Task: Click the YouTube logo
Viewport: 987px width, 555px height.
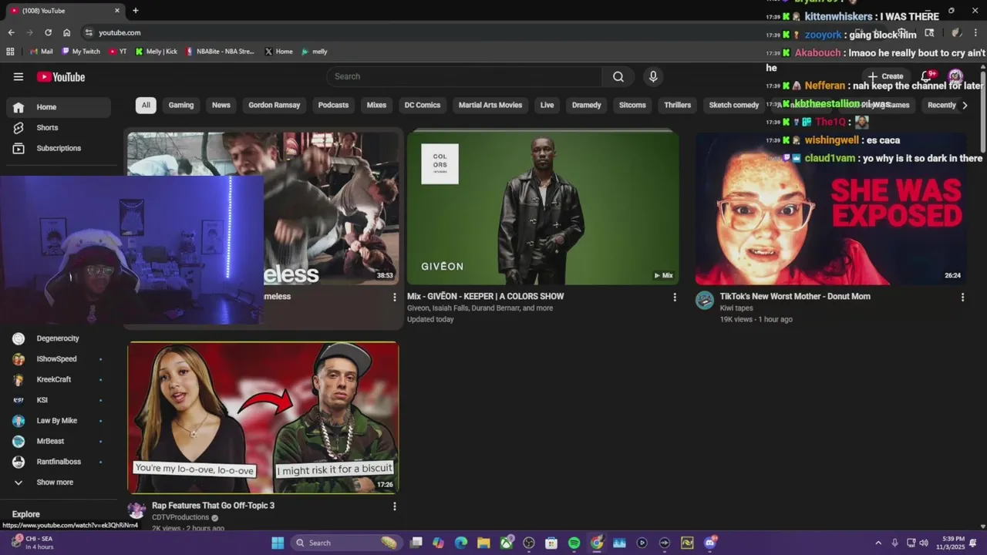Action: pos(60,76)
